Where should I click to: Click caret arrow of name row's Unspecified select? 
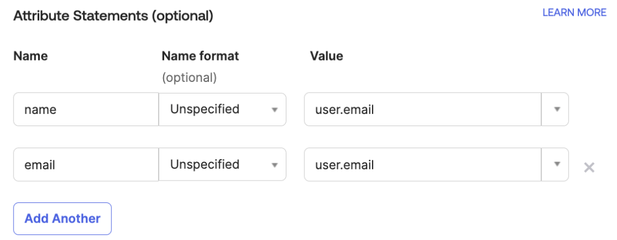click(275, 109)
